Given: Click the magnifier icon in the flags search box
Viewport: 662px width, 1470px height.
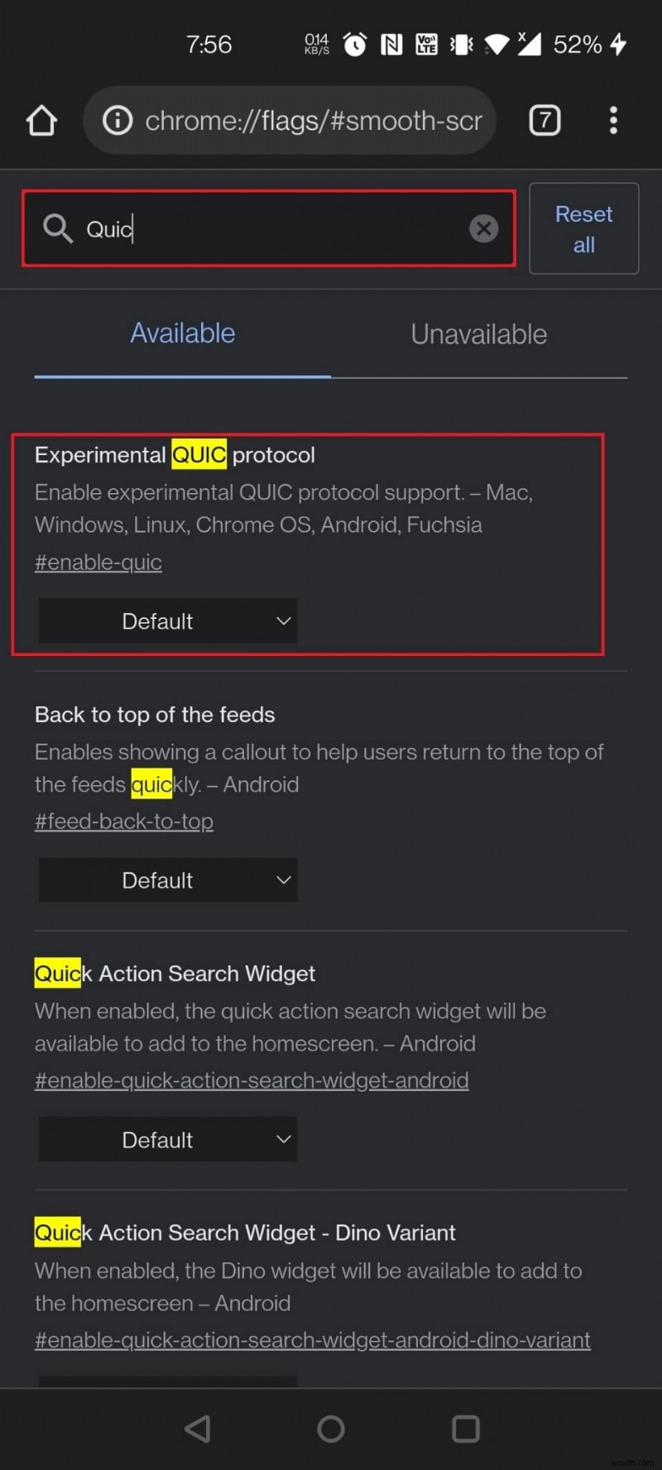Looking at the screenshot, I should pos(57,228).
